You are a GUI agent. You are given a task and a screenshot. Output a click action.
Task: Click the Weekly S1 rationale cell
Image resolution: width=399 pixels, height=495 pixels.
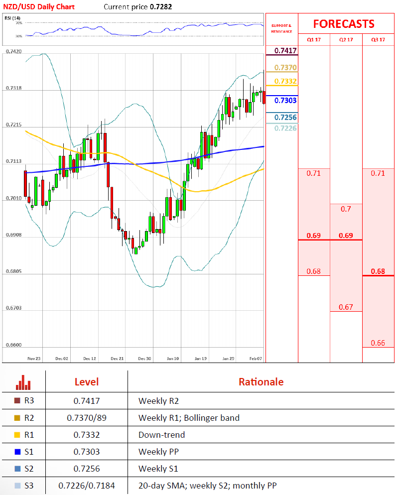point(158,469)
